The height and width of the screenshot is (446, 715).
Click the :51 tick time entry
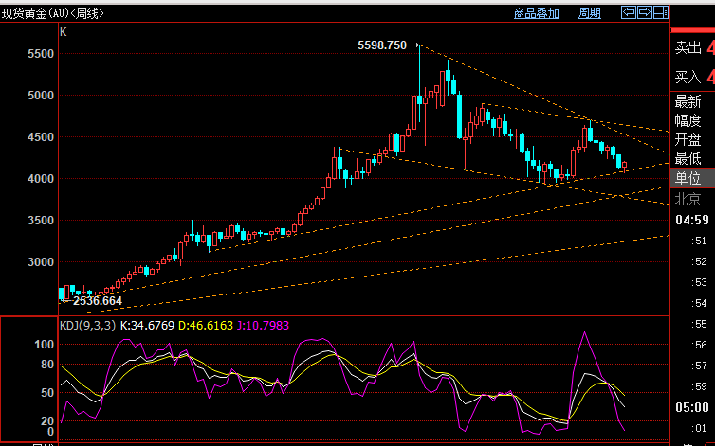pos(699,241)
